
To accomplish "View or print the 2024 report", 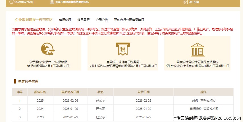I will tap(211, 109).
